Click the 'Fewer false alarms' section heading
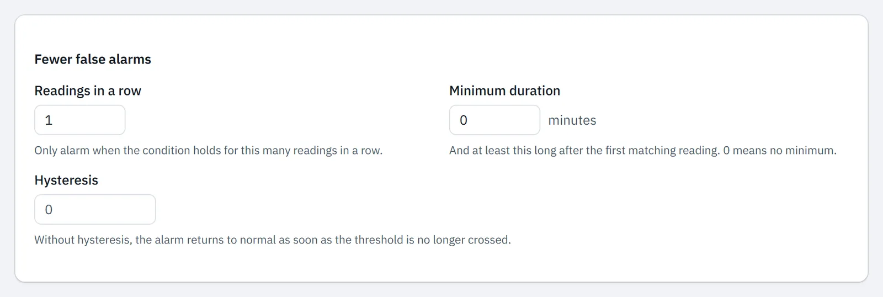 coord(93,59)
